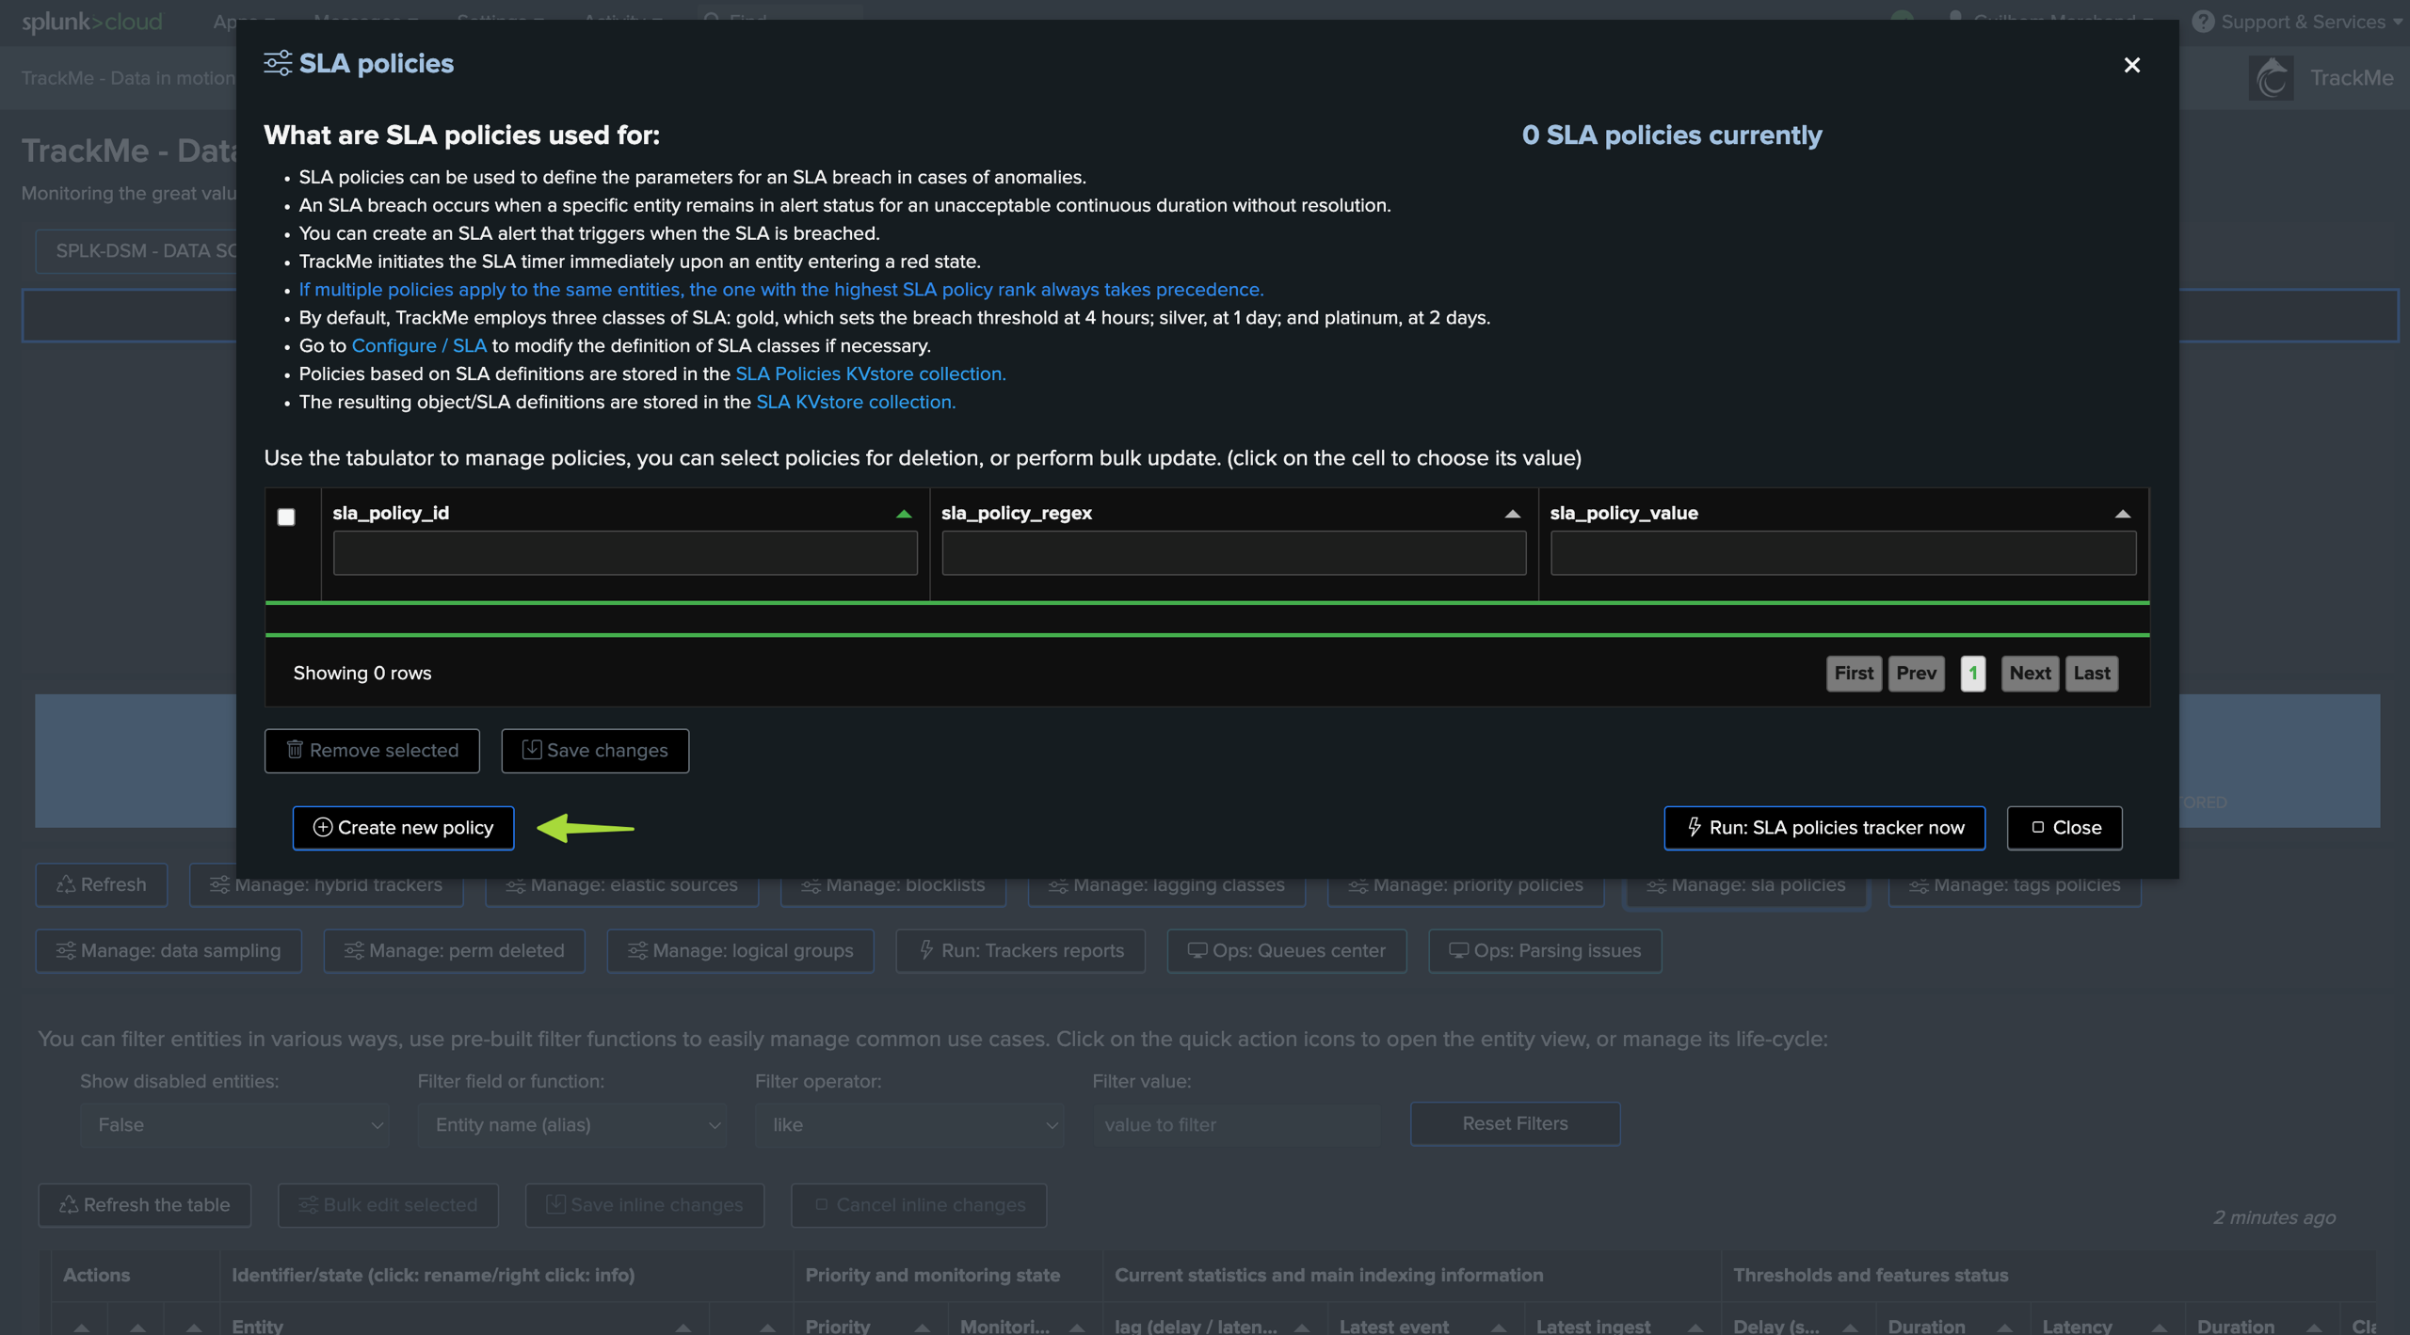The image size is (2410, 1335).
Task: Open Ops: Parsing issues
Action: click(x=1545, y=951)
